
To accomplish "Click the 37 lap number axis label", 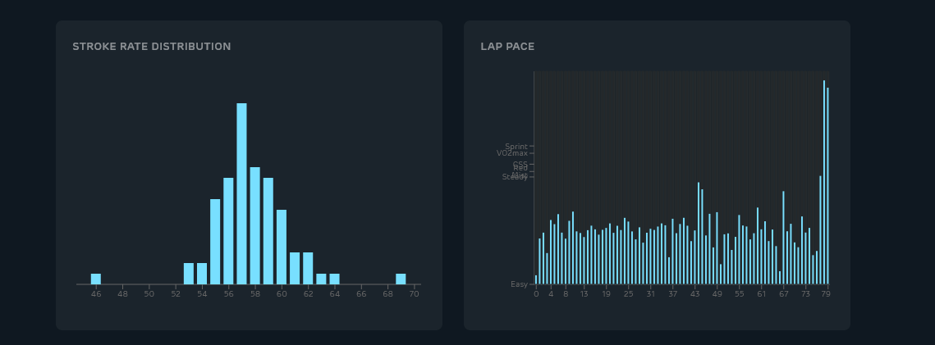I will 672,294.
